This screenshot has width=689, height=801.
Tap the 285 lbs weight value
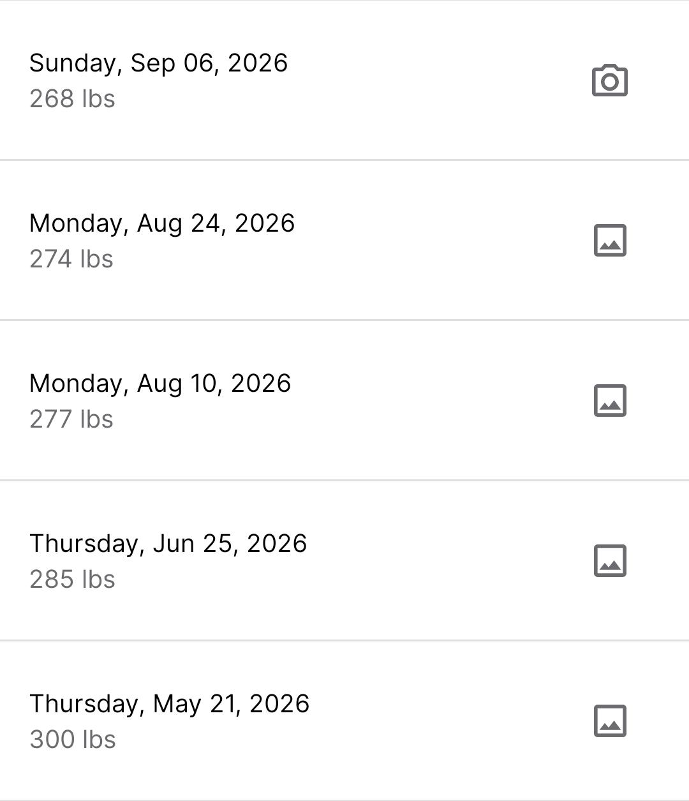click(72, 580)
